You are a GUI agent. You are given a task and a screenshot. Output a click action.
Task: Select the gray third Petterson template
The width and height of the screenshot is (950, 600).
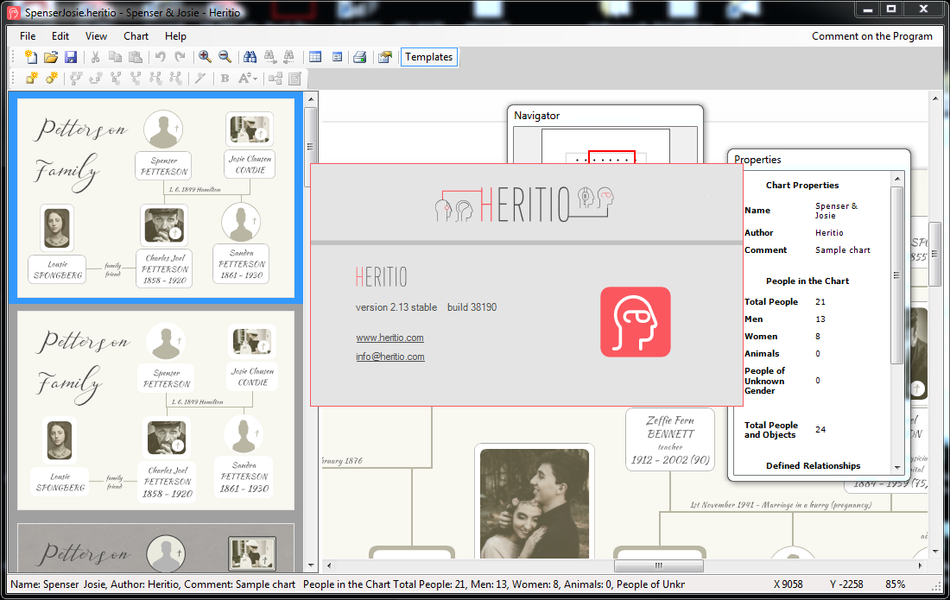[155, 547]
